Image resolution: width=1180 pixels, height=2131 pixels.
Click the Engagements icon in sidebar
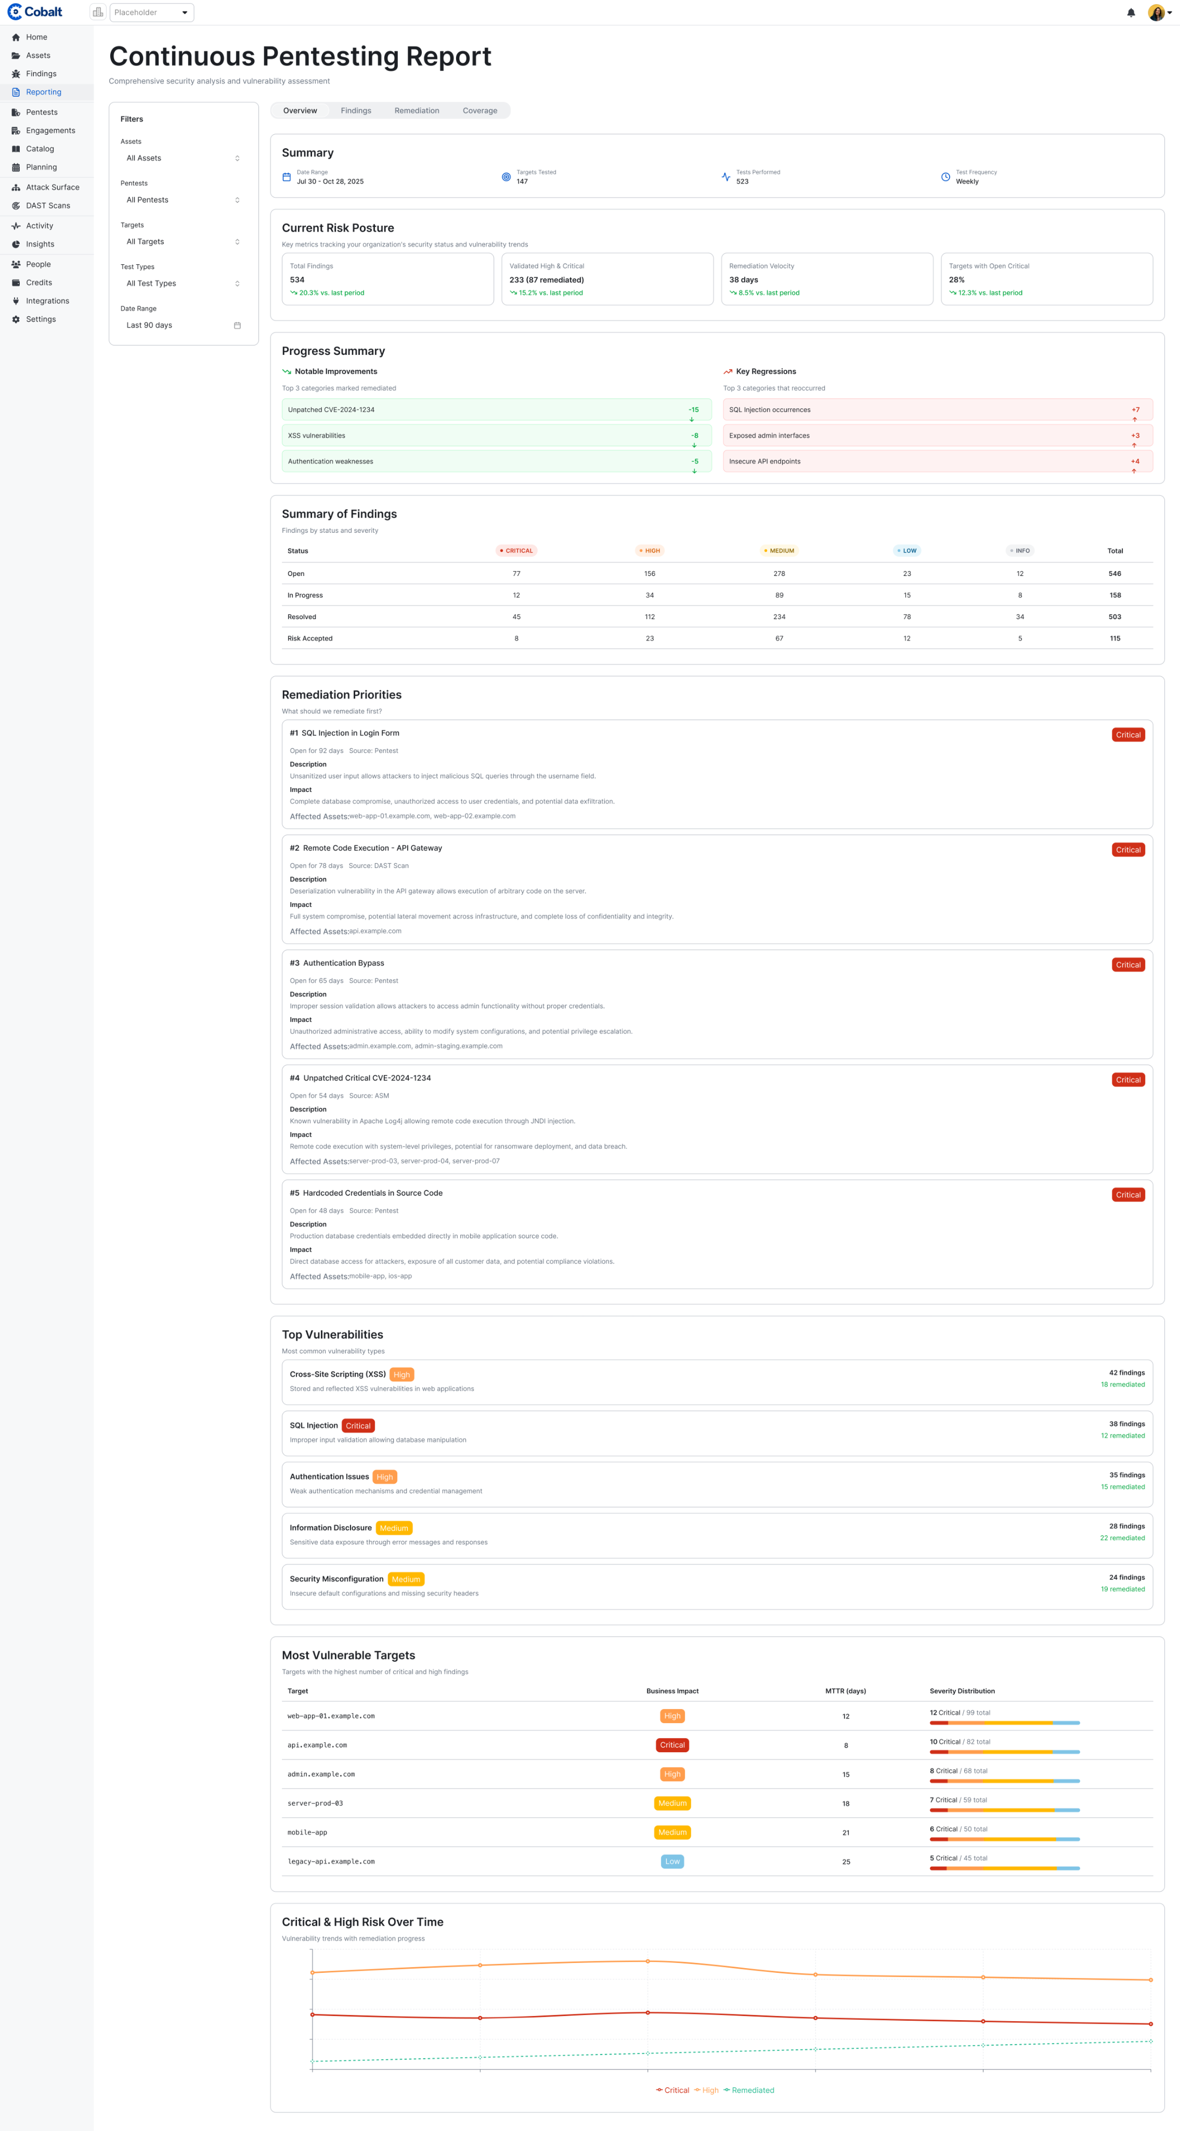click(16, 131)
